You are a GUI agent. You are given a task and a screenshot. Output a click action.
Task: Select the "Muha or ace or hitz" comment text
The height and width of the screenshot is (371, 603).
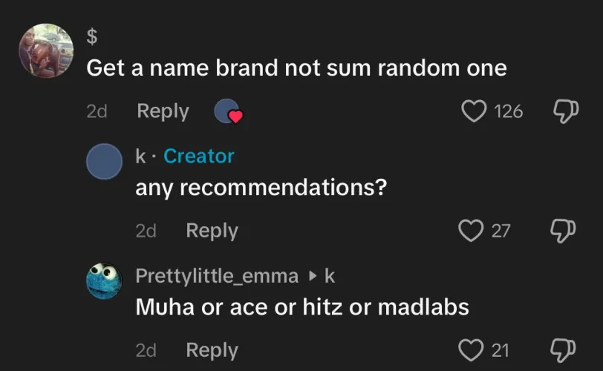point(301,306)
